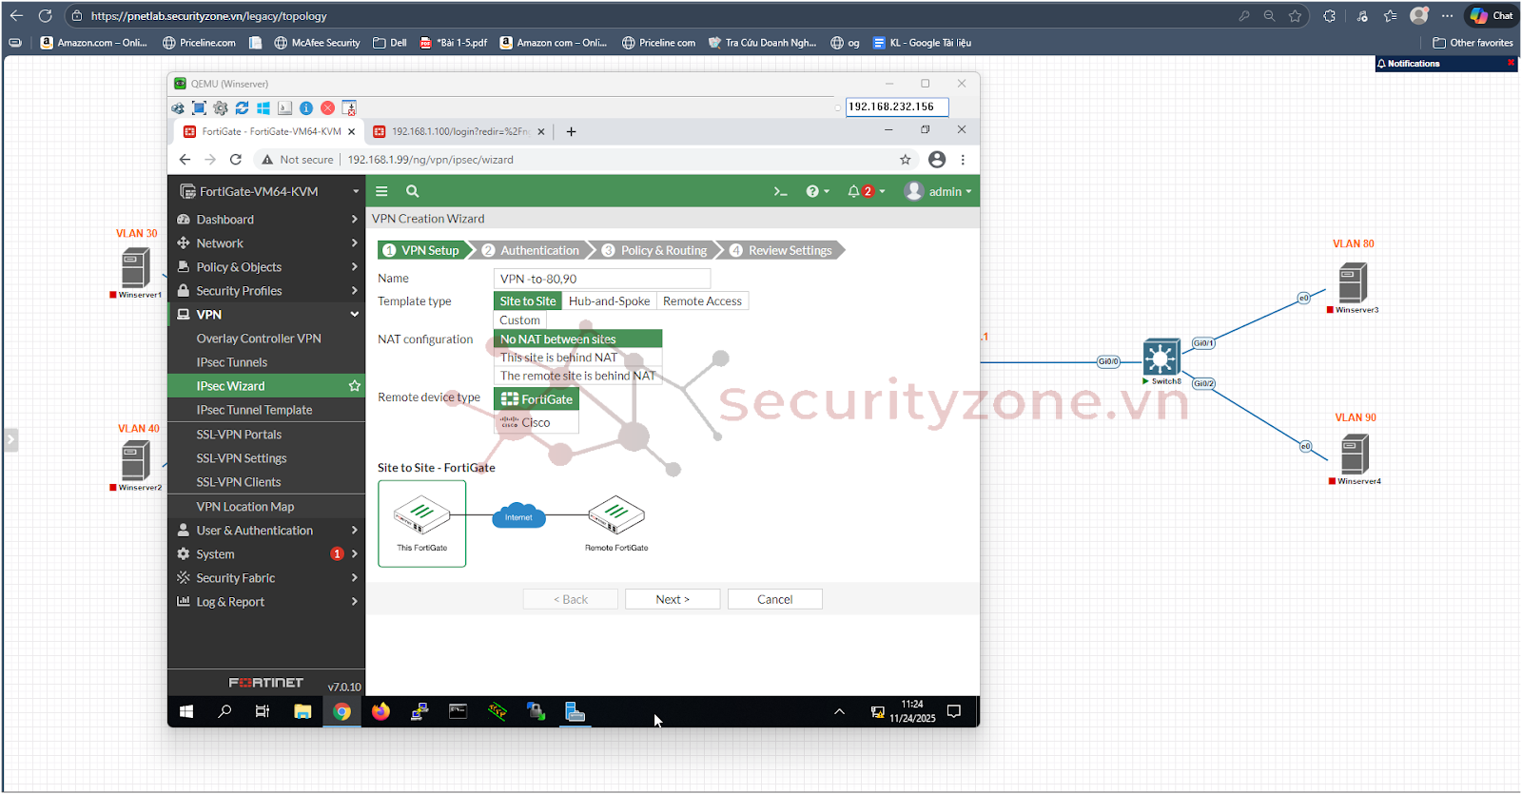Select Cisco as the remote device type
Screen dimensions: 1522x794
(536, 422)
